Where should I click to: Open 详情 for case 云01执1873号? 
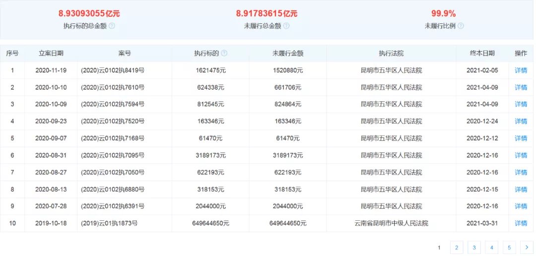(x=521, y=224)
